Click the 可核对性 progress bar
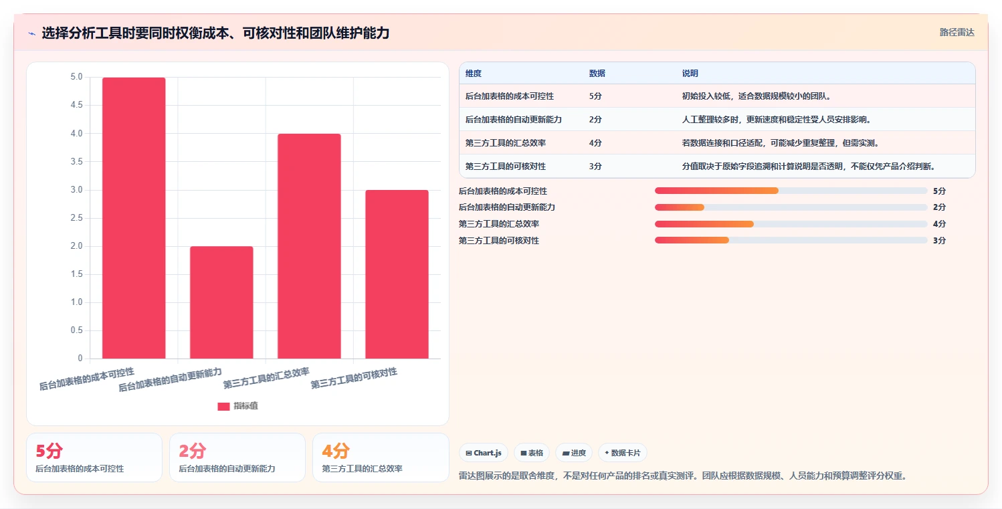This screenshot has height=509, width=1002. click(x=791, y=240)
